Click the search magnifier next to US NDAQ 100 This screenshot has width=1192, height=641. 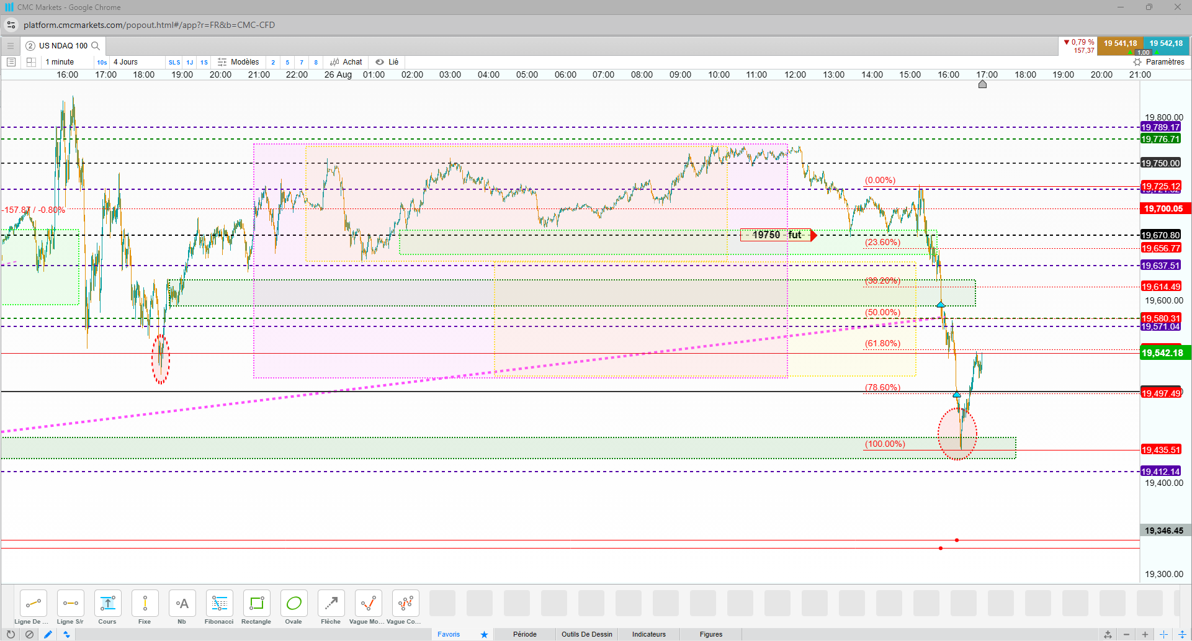96,45
